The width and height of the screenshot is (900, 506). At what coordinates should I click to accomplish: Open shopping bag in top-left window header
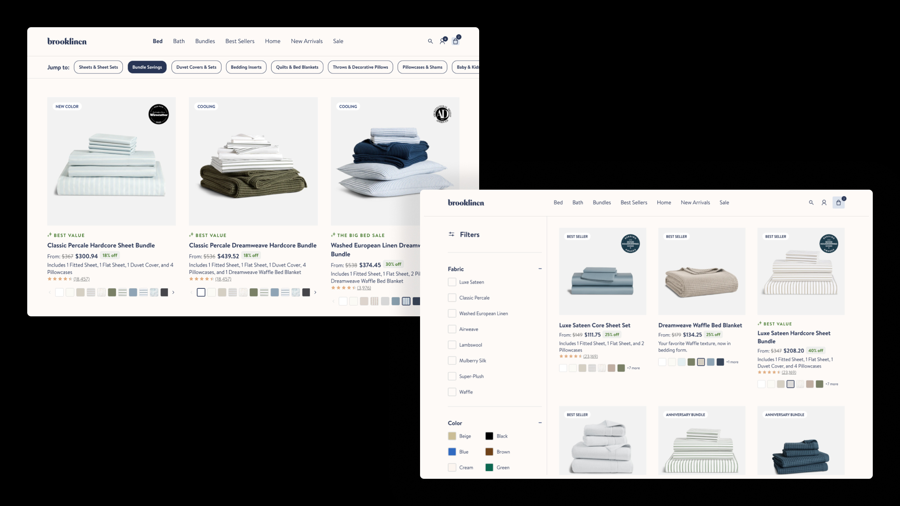455,41
